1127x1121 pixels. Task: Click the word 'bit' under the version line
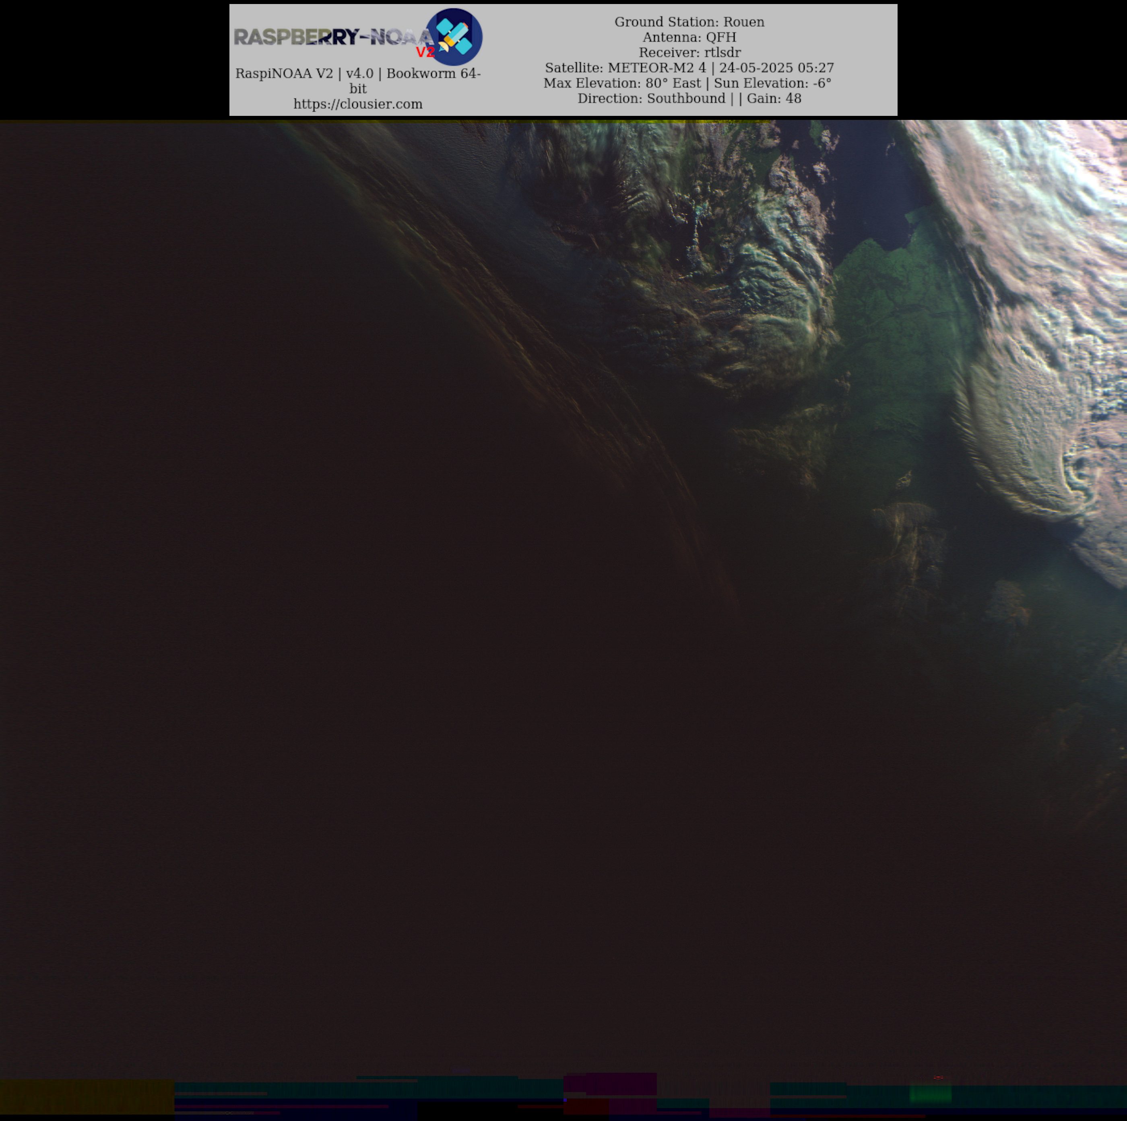click(x=357, y=89)
